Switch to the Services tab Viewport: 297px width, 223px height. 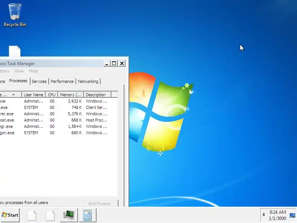click(x=39, y=81)
